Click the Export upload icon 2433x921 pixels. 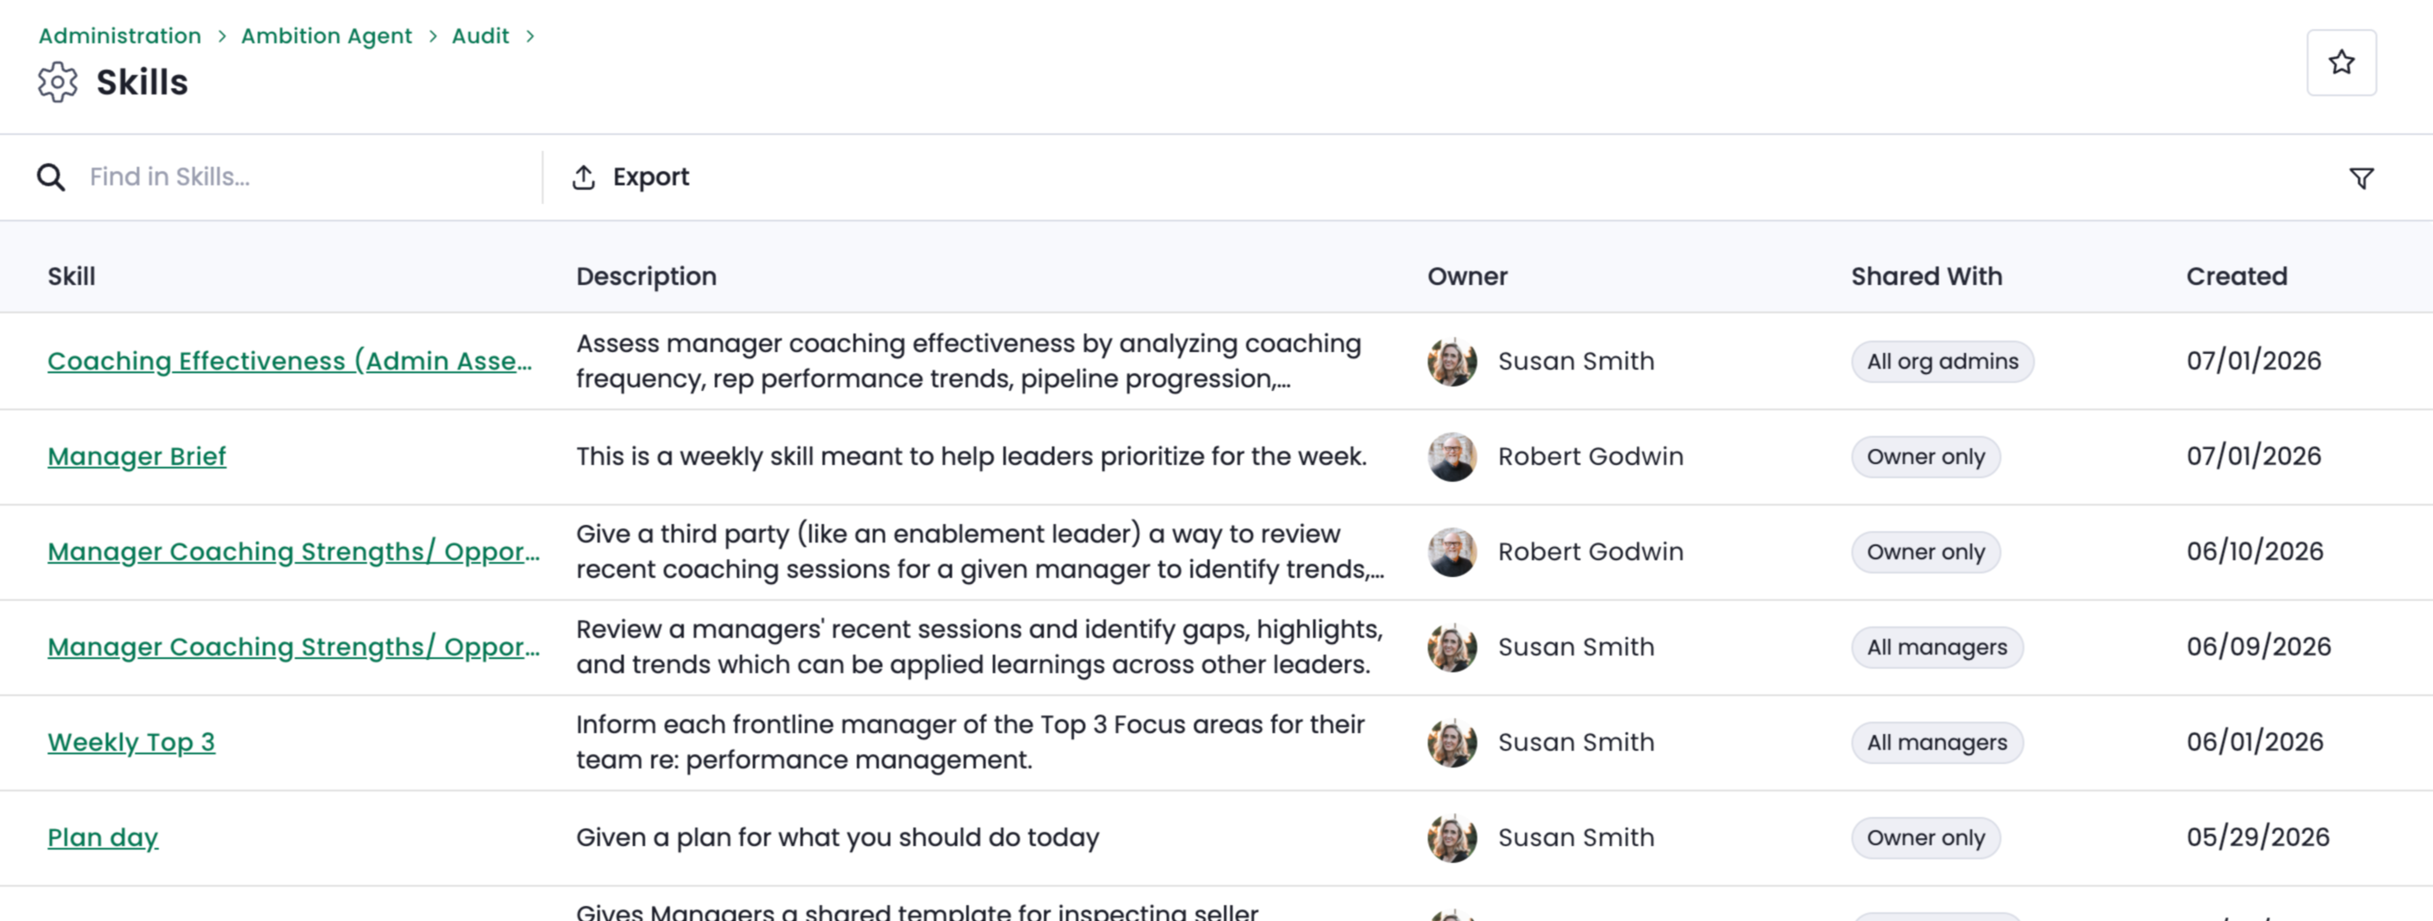[583, 176]
